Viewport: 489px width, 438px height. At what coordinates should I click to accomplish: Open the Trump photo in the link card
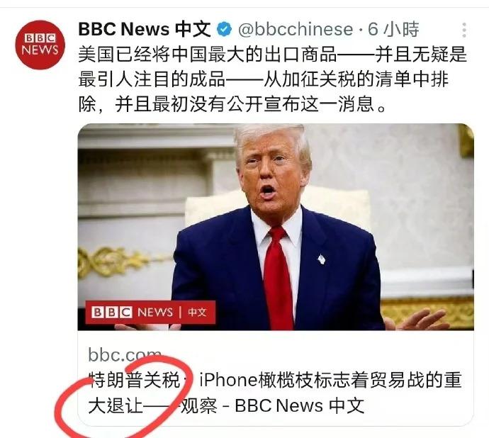276,227
